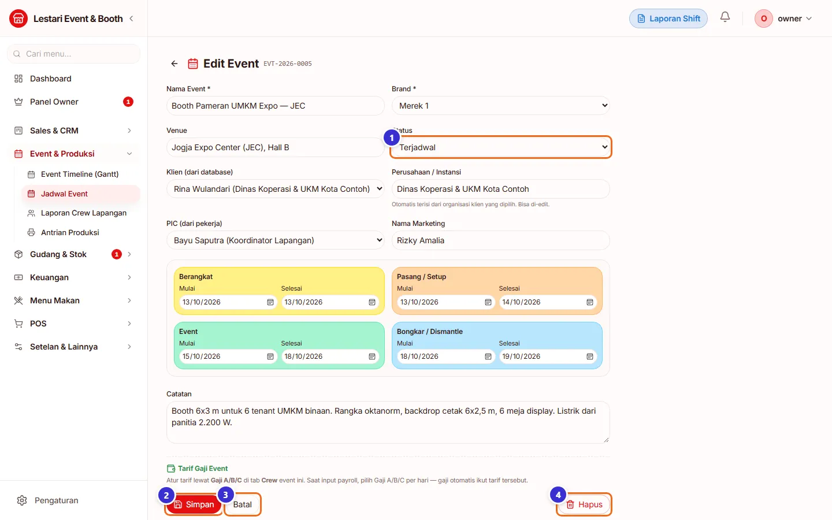Viewport: 832px width, 520px height.
Task: Click the Catatan notes text area
Action: [388, 422]
